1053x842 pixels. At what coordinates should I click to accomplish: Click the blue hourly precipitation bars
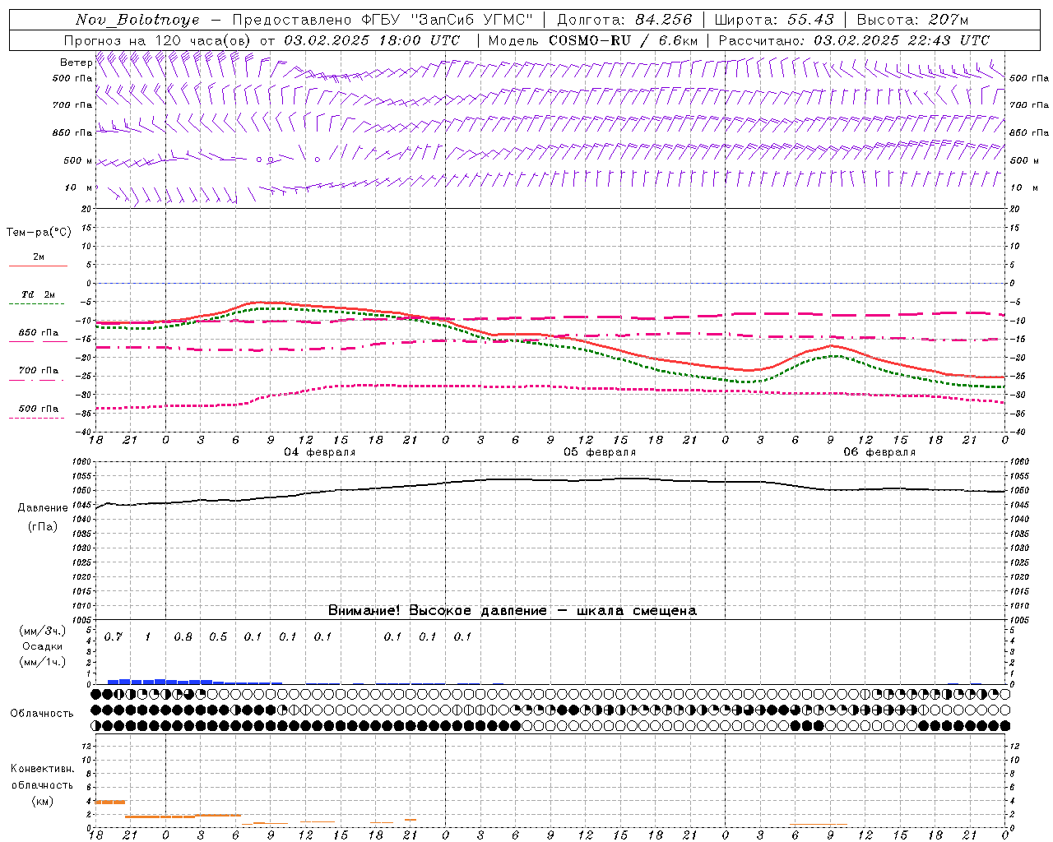coord(195,682)
